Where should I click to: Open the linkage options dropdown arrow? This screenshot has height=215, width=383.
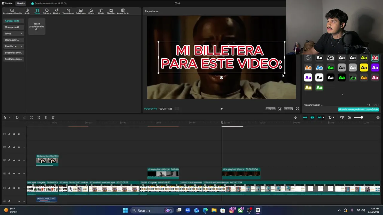[x=323, y=118]
